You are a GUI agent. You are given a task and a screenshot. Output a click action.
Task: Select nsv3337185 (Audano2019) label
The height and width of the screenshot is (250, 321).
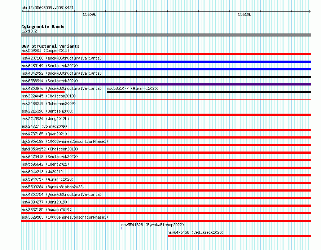point(47,210)
